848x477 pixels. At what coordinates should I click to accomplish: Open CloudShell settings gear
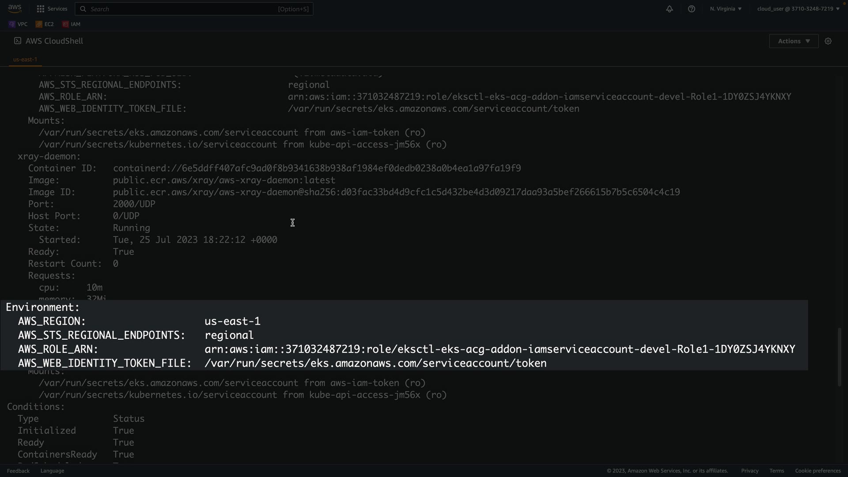pos(828,41)
